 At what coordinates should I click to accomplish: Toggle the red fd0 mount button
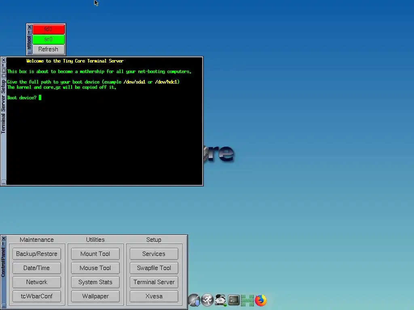coord(49,29)
